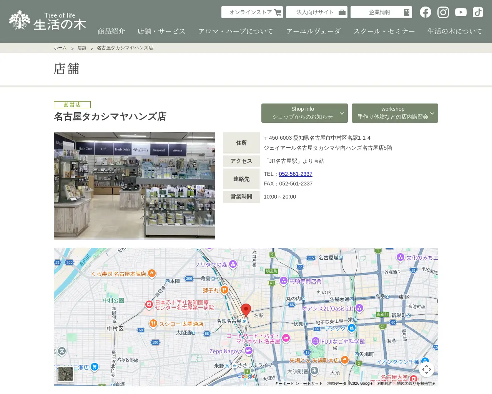This screenshot has height=394, width=492.
Task: Toggle satellite view on the map
Action: [66, 374]
